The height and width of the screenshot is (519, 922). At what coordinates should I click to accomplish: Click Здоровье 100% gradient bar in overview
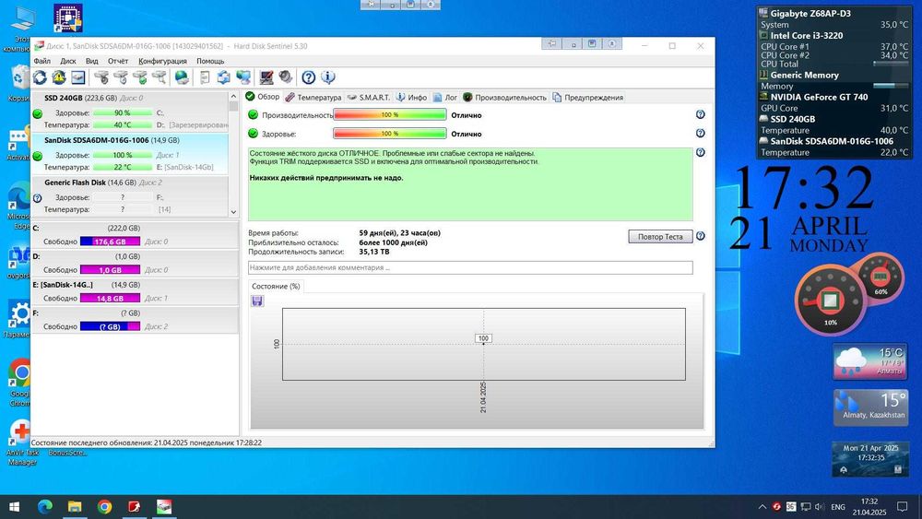click(390, 134)
